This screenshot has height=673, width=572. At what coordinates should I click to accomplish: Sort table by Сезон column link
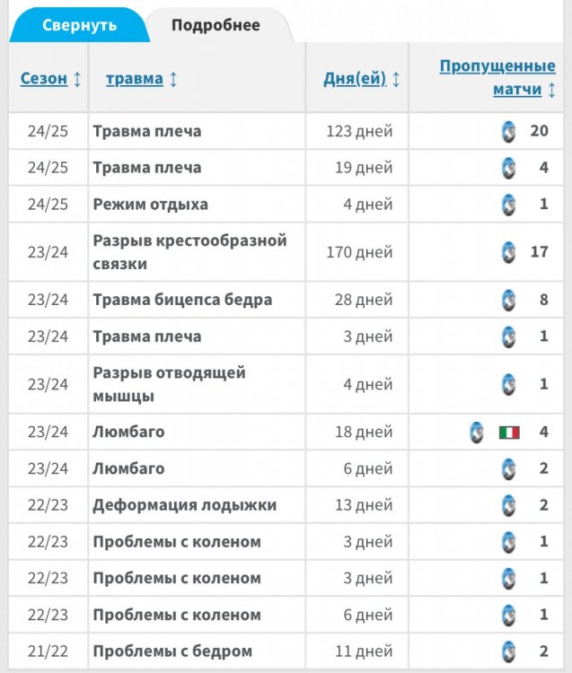pyautogui.click(x=44, y=79)
